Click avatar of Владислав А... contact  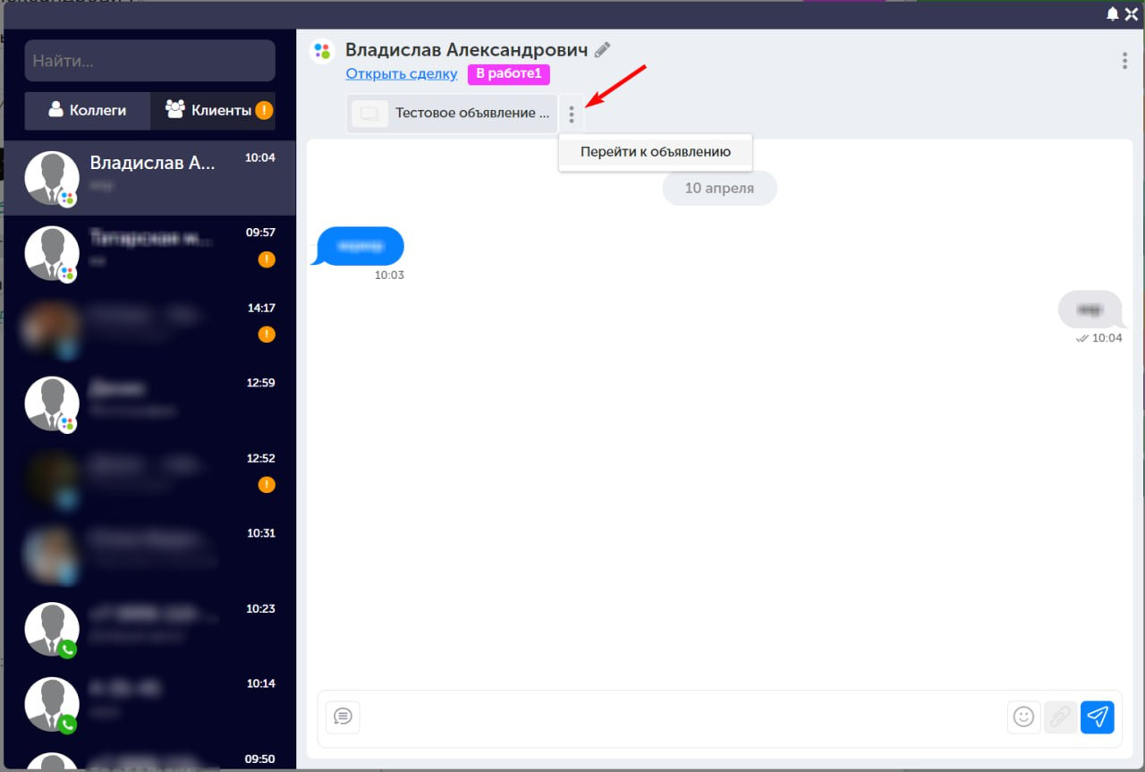point(52,178)
